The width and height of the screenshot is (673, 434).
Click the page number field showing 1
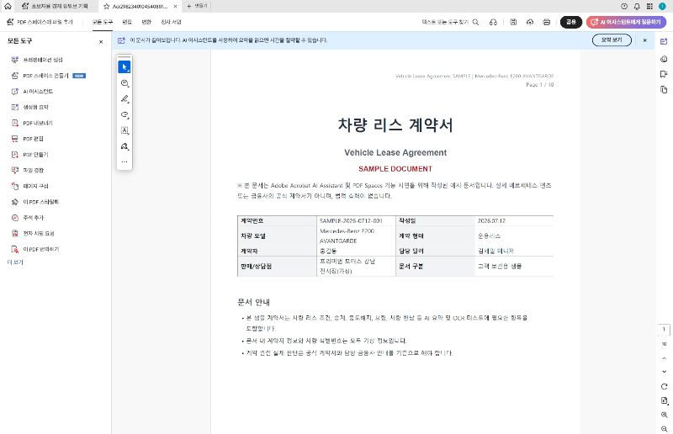[x=664, y=330]
